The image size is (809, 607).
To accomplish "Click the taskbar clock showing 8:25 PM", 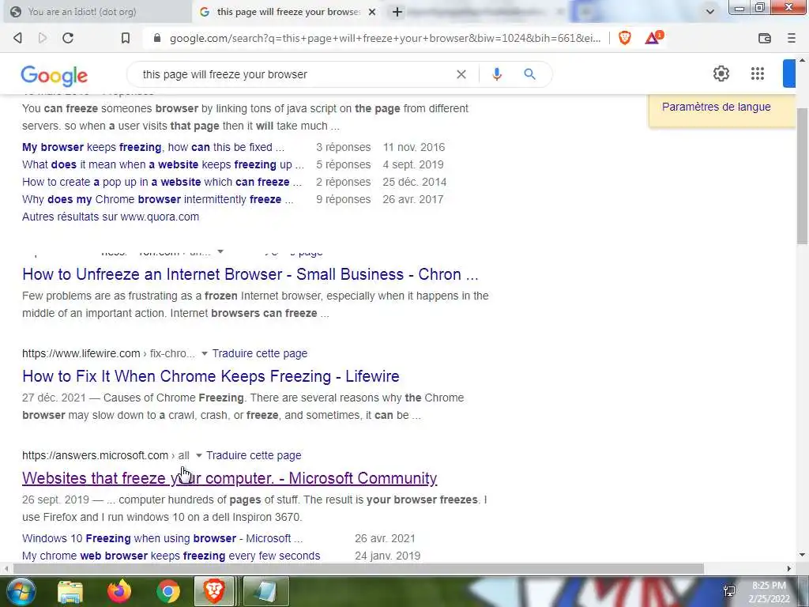I will coord(769,591).
